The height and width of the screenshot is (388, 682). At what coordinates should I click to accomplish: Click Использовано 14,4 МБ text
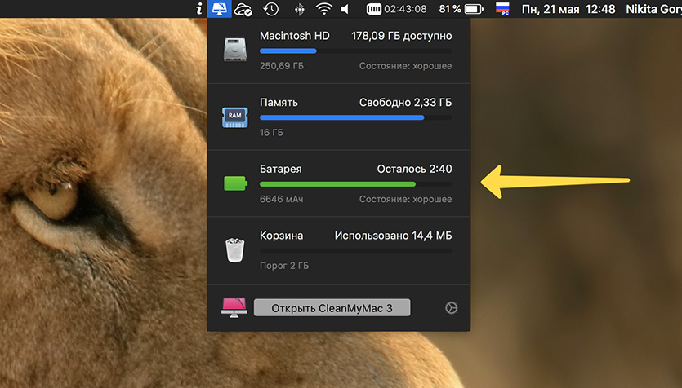(x=393, y=236)
